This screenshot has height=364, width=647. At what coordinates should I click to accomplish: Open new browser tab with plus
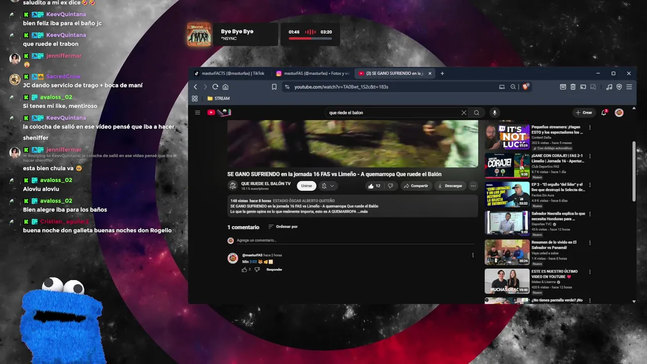click(442, 73)
